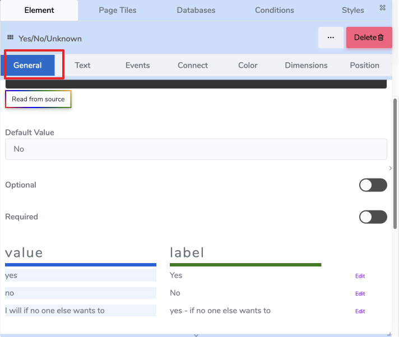The width and height of the screenshot is (399, 337).
Task: Click the resize handle in bottom-right corner
Action: click(389, 334)
